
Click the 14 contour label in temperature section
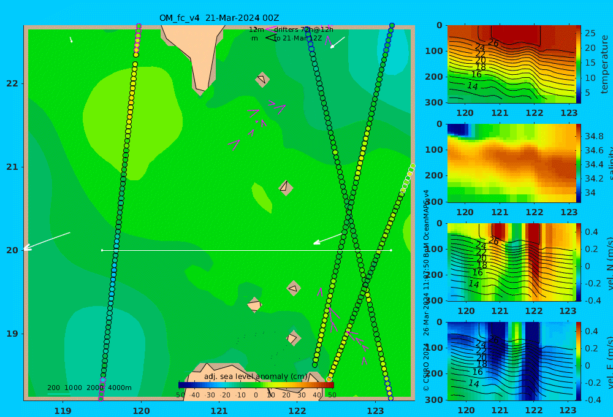coord(472,86)
